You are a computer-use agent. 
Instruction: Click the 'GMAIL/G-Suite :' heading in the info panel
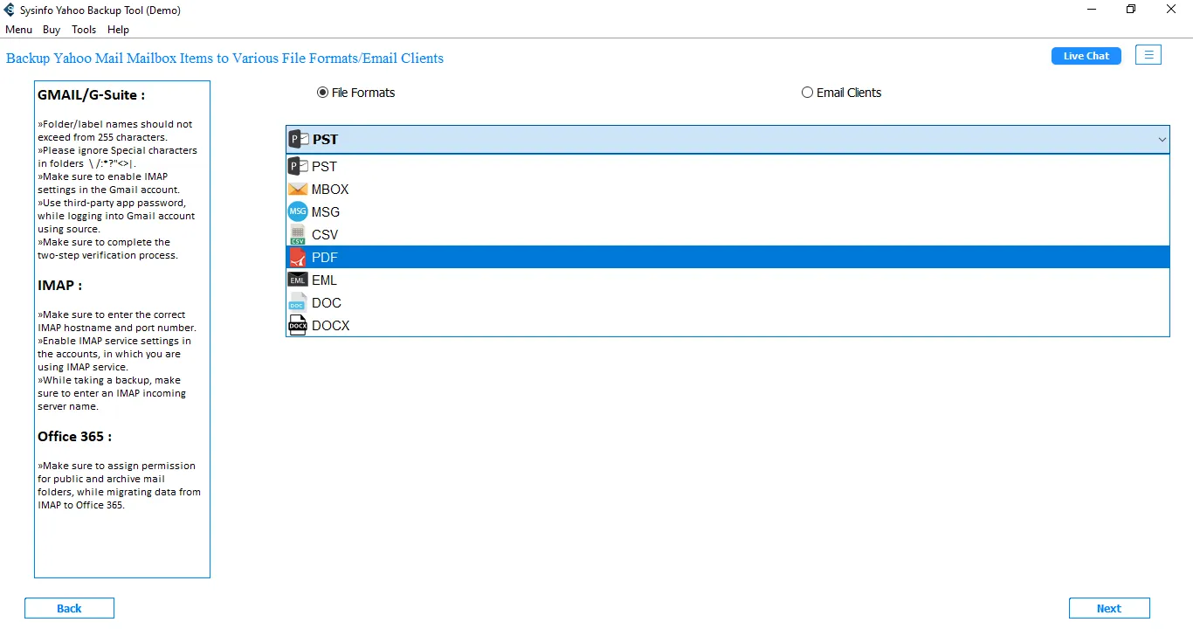tap(92, 95)
